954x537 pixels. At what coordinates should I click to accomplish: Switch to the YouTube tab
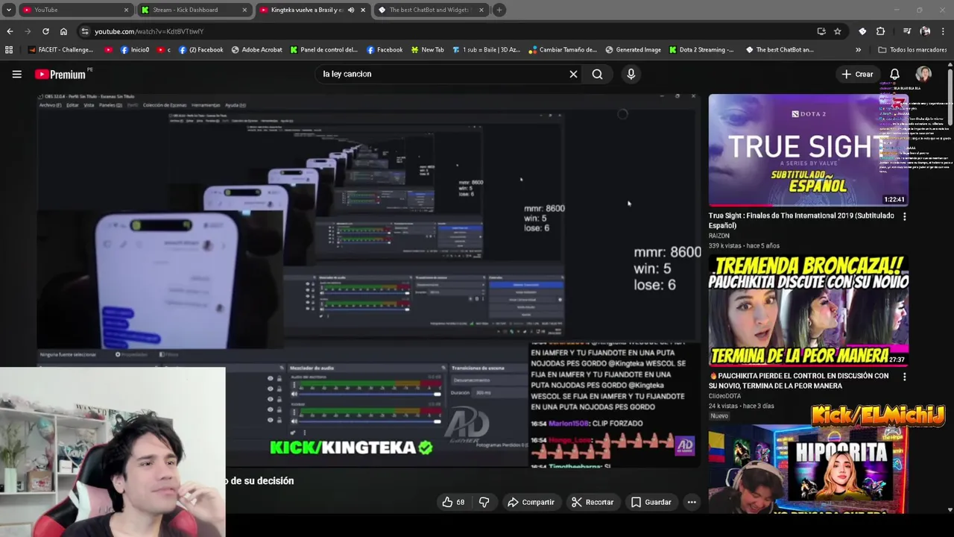[75, 10]
